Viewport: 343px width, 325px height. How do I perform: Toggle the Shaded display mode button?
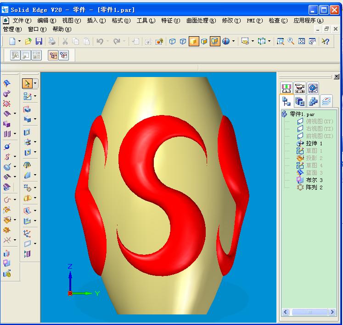(x=194, y=41)
